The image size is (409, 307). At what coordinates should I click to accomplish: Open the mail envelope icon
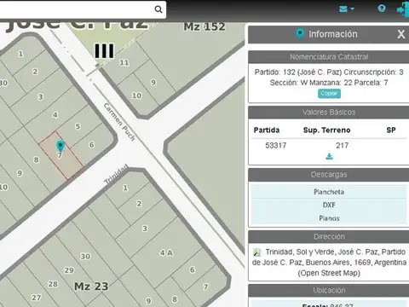click(343, 9)
